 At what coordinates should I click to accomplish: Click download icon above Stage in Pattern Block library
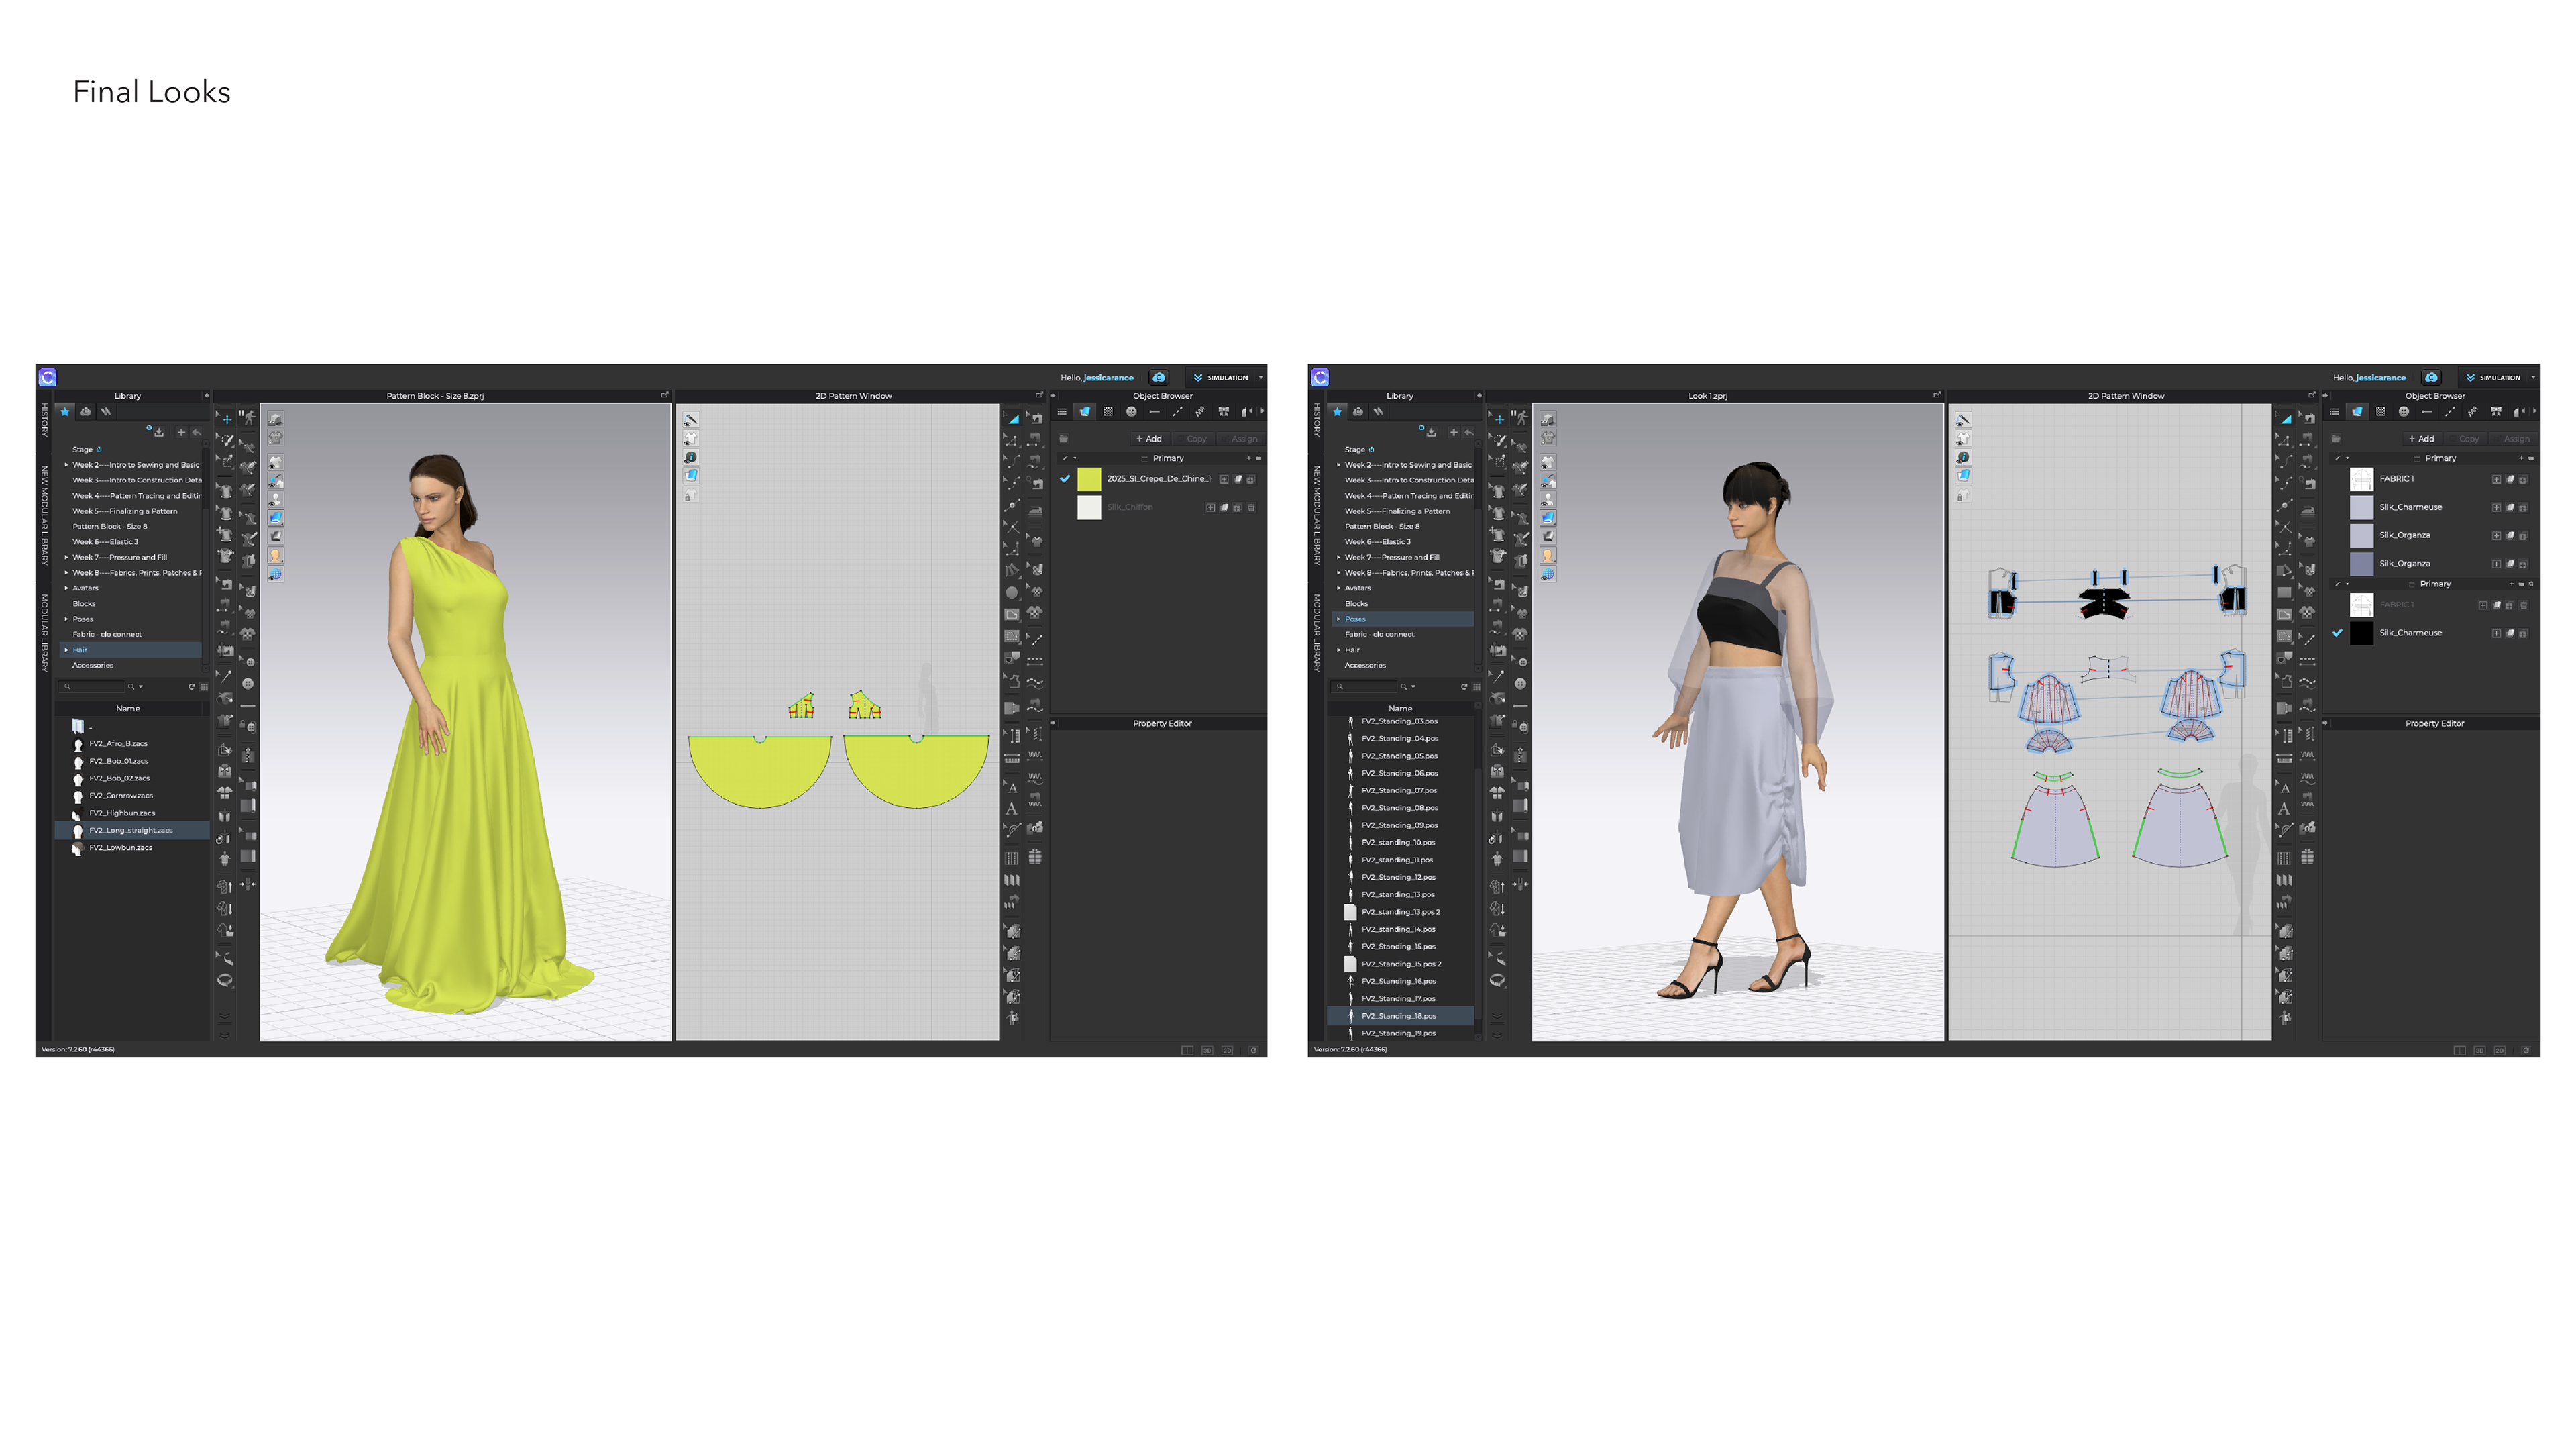point(159,433)
